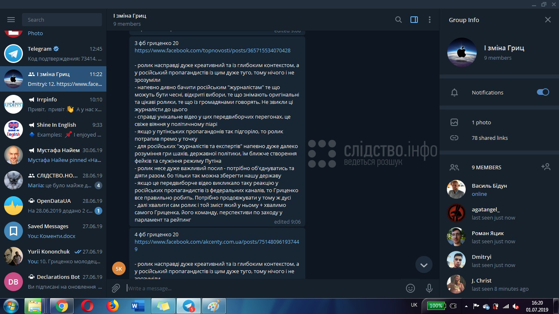Image resolution: width=559 pixels, height=314 pixels.
Task: Click the network signal tray icon
Action: [x=506, y=306]
